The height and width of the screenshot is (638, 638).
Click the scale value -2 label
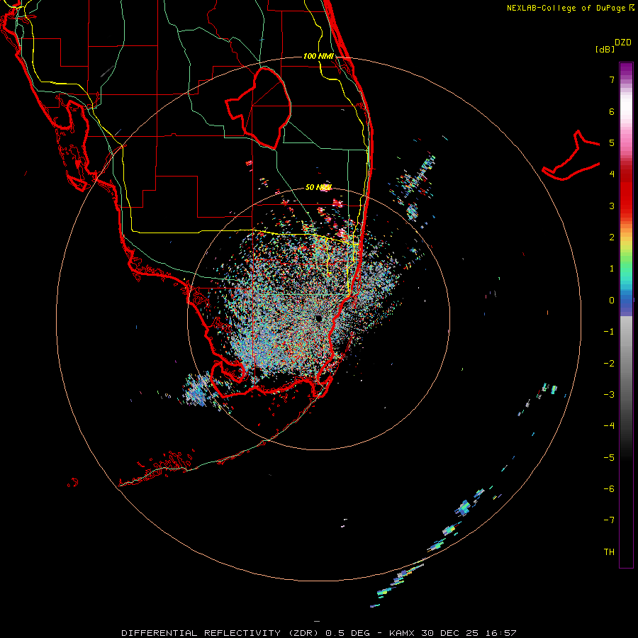[x=609, y=364]
